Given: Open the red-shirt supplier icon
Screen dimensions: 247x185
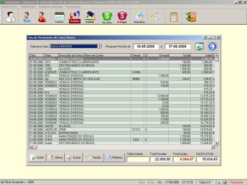Looking at the screenshot, I should coord(42,17).
